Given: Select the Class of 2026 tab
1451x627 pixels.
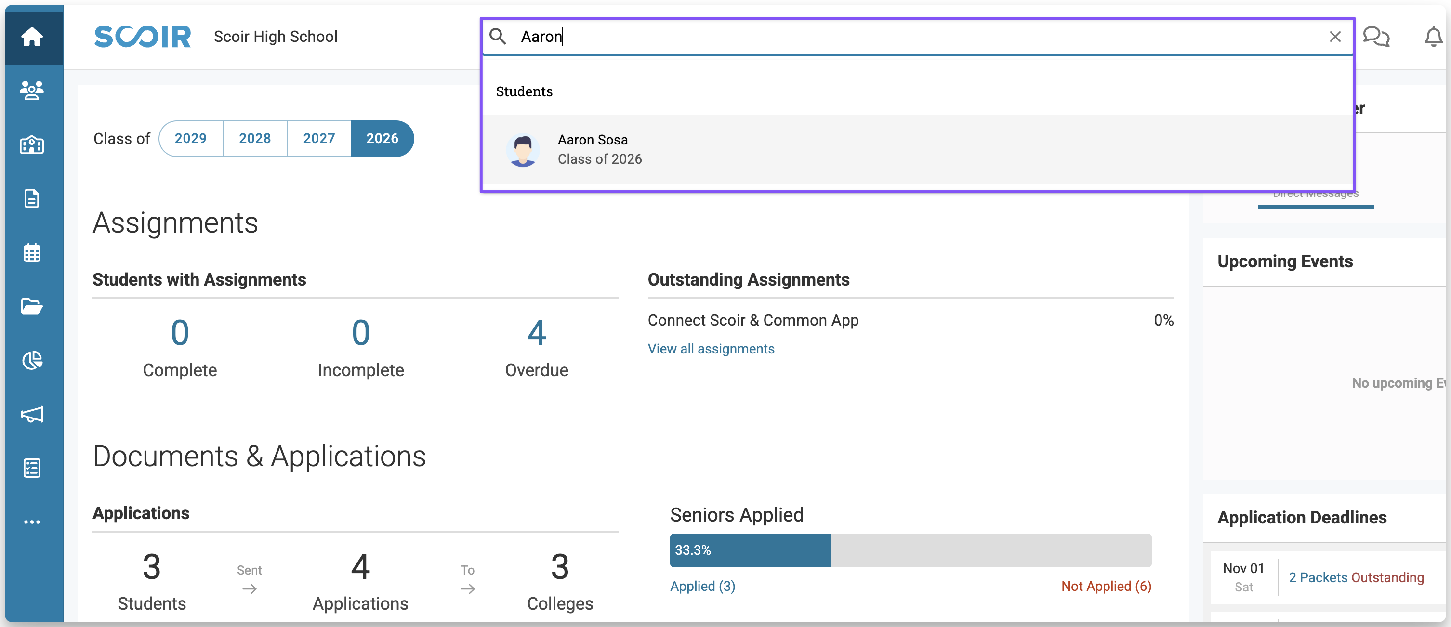Looking at the screenshot, I should click(x=382, y=139).
